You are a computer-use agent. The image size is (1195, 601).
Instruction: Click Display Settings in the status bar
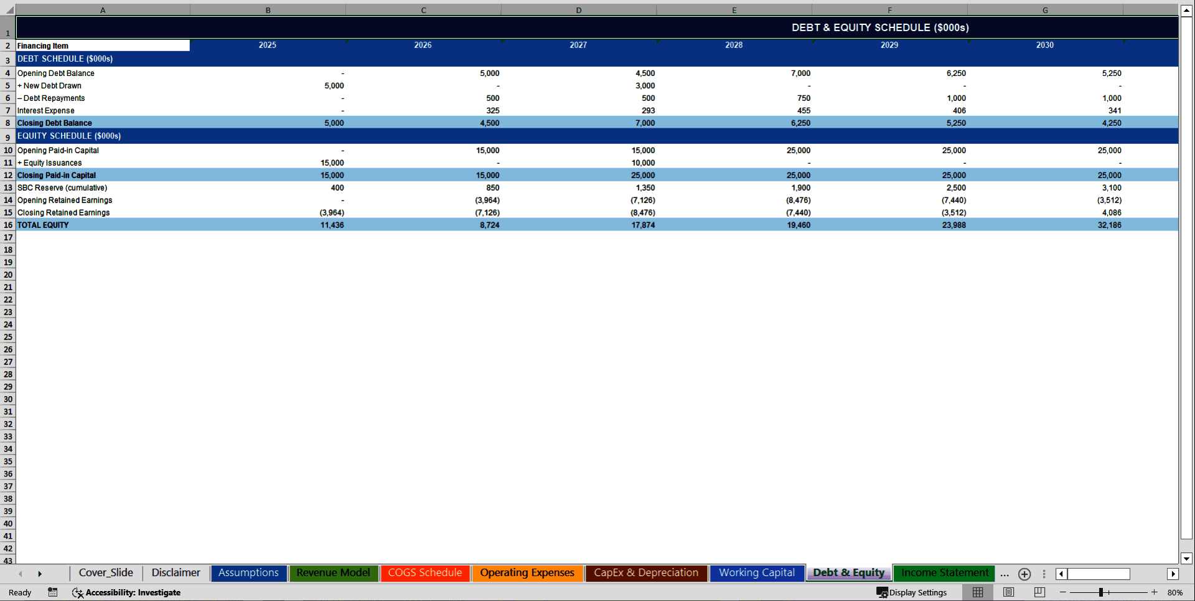[x=913, y=592]
